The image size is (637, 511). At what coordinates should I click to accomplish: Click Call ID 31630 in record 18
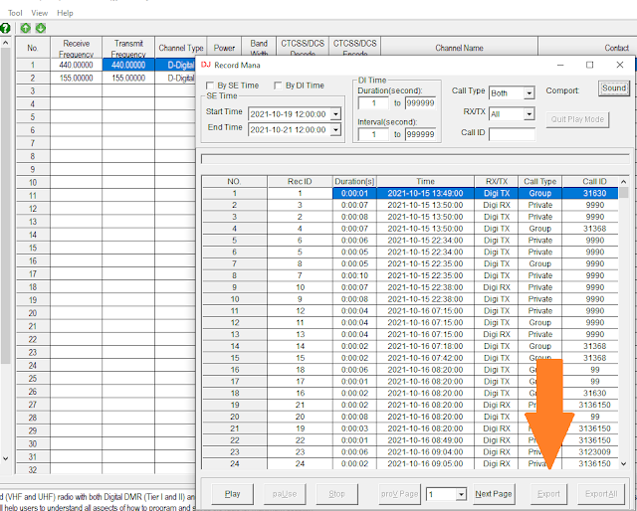point(594,394)
